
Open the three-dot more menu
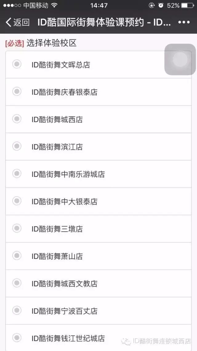point(184,22)
